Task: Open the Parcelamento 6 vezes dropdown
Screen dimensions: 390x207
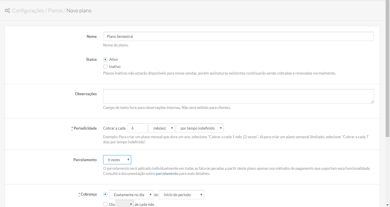Action: (117, 160)
